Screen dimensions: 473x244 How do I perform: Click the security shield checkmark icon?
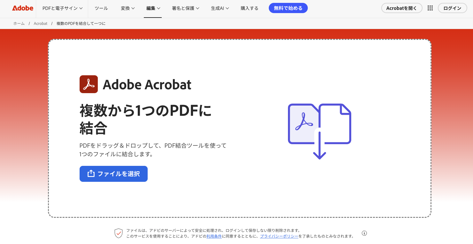119,233
